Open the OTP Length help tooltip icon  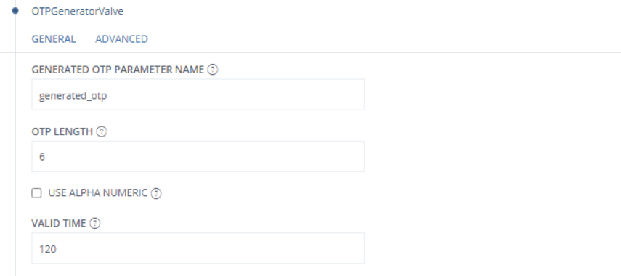[x=102, y=132]
